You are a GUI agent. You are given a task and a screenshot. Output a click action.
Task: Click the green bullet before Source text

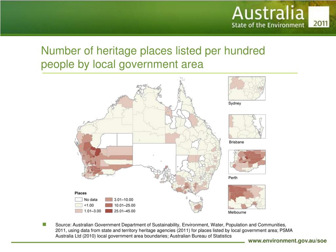coord(44,224)
